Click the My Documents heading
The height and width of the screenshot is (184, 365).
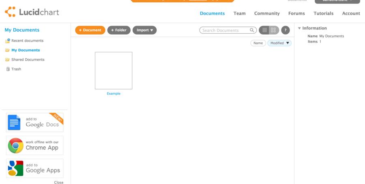coord(22,30)
